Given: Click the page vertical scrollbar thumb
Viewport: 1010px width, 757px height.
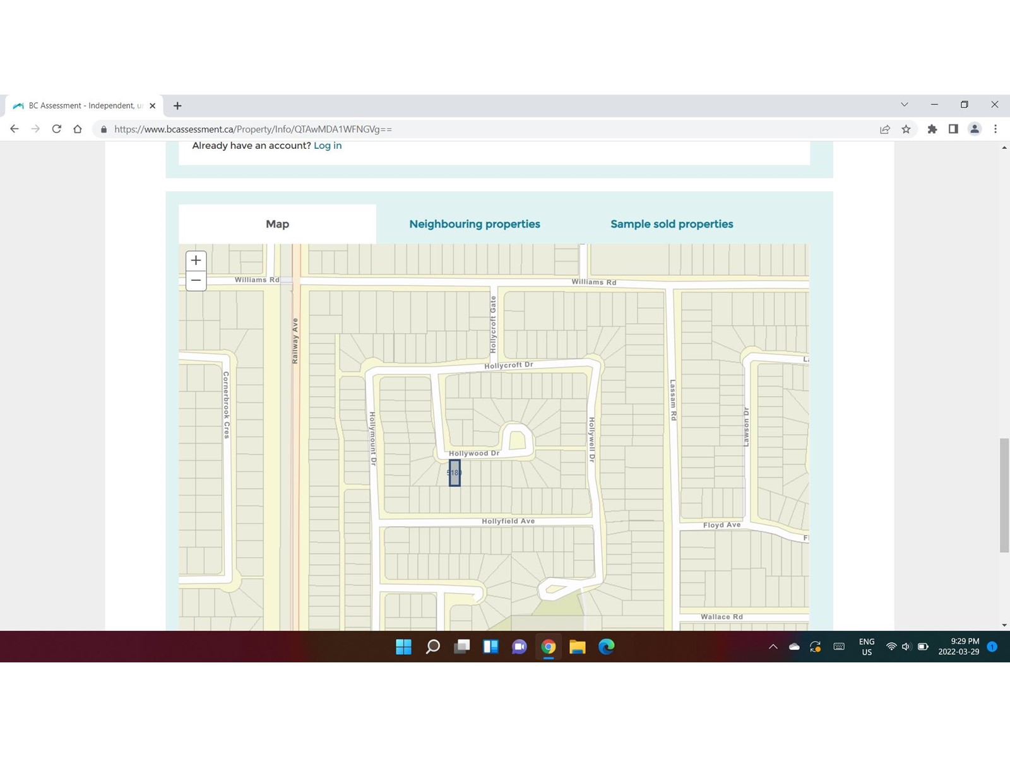Looking at the screenshot, I should [1004, 495].
